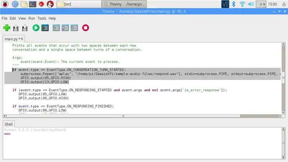Minimize the Thonny window
This screenshot has width=288, height=162.
274,12
